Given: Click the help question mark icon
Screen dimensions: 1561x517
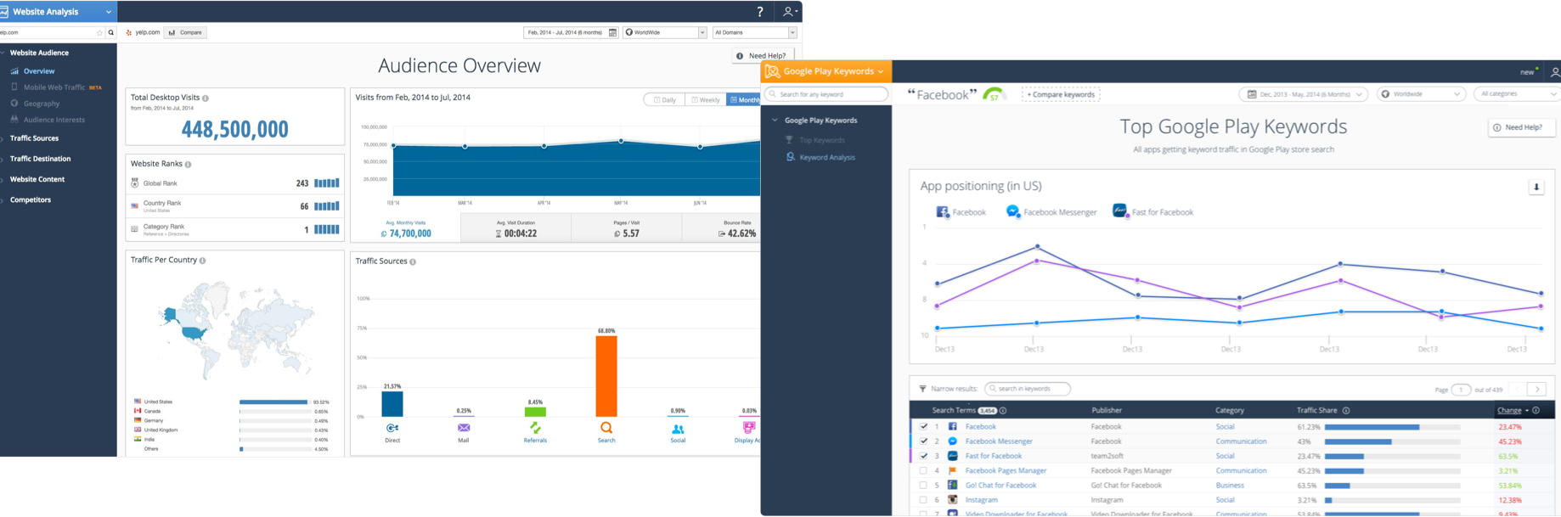Looking at the screenshot, I should coord(759,12).
